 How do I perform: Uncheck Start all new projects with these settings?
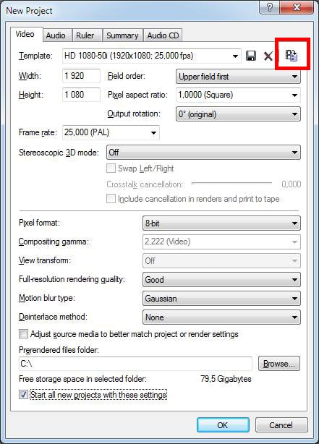click(x=24, y=395)
